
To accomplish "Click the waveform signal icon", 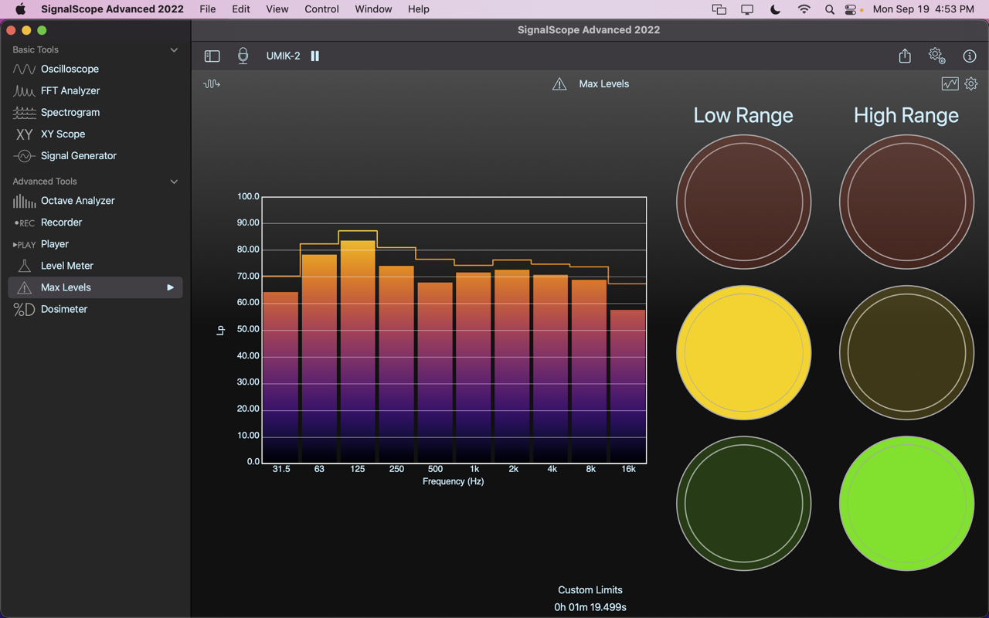I will [212, 83].
